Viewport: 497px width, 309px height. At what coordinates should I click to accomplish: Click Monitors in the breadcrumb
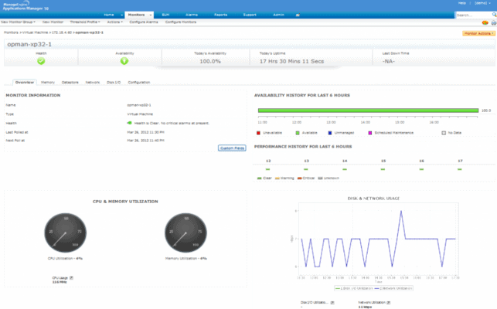11,32
